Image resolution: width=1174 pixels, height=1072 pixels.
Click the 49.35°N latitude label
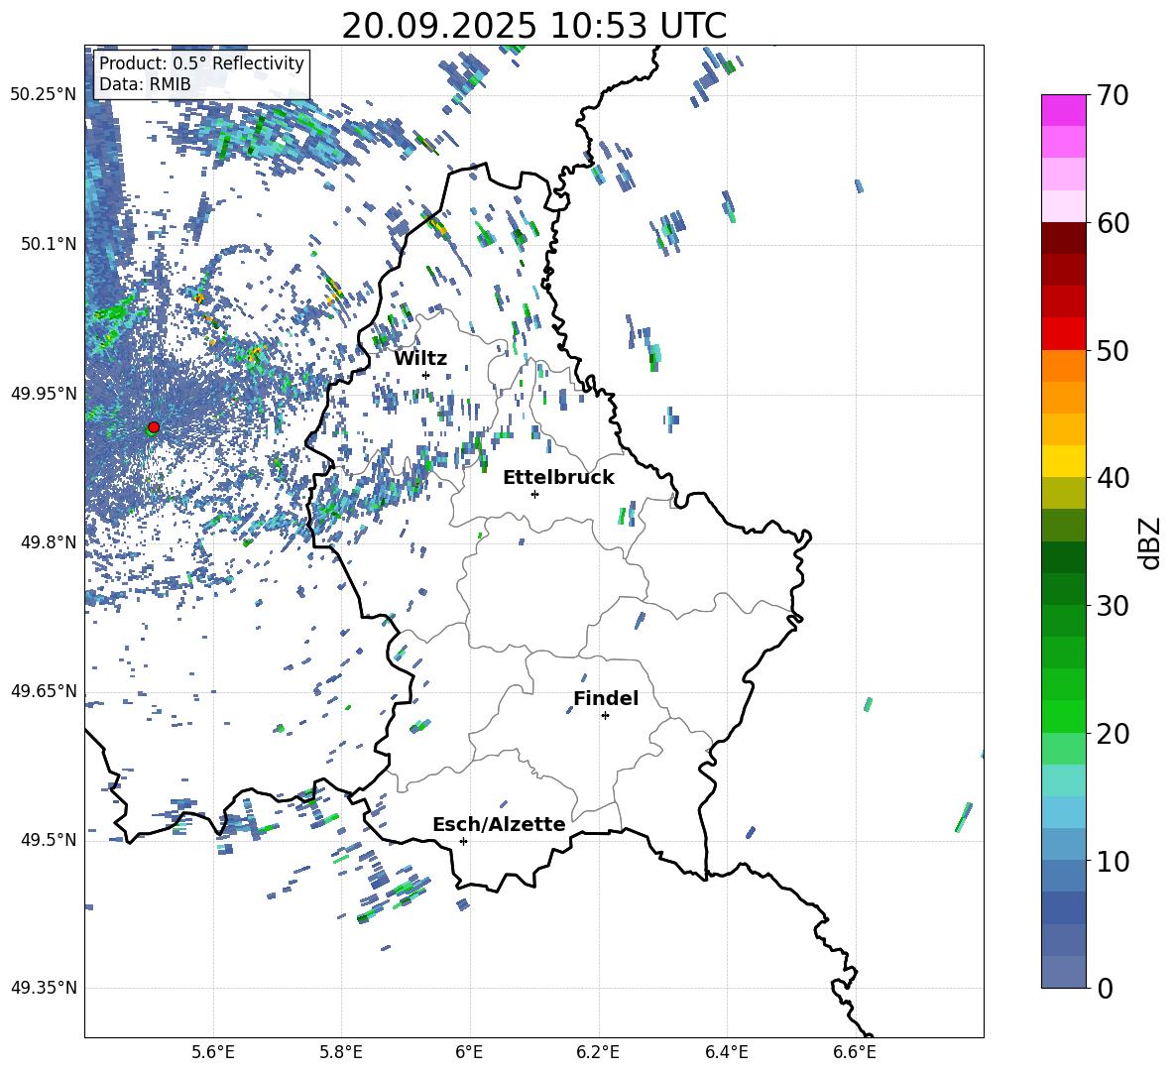[44, 988]
